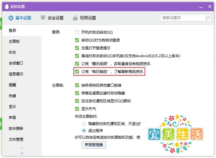Click the QQ penguin logo in title bar
The width and height of the screenshot is (216, 158).
tap(7, 6)
